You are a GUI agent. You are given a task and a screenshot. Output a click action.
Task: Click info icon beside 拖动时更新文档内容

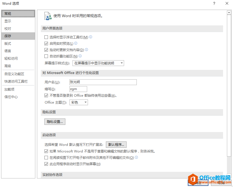point(86,50)
